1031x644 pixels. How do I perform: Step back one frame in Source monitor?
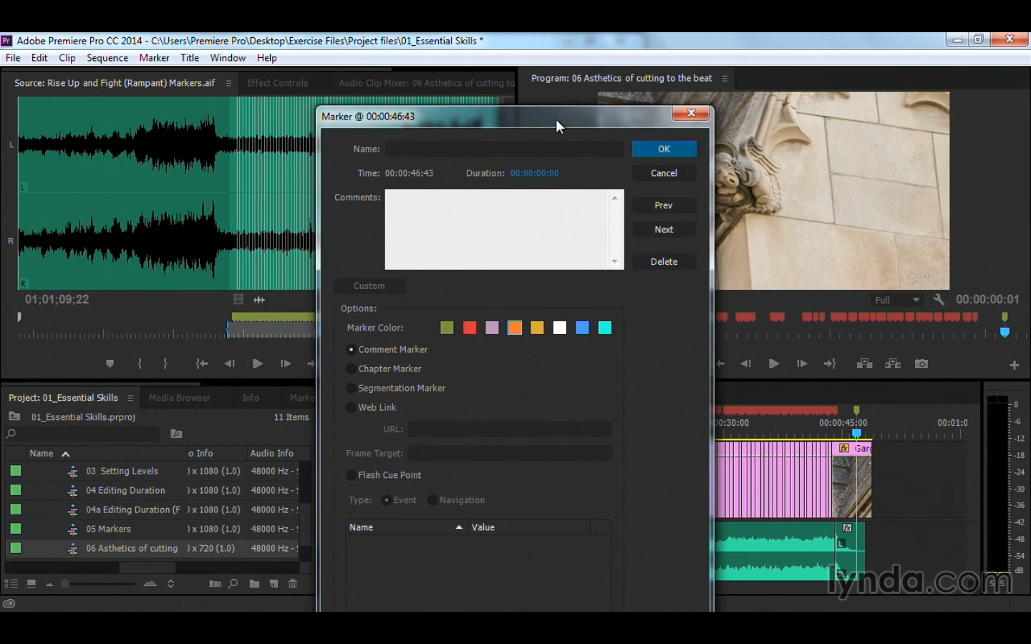click(230, 364)
